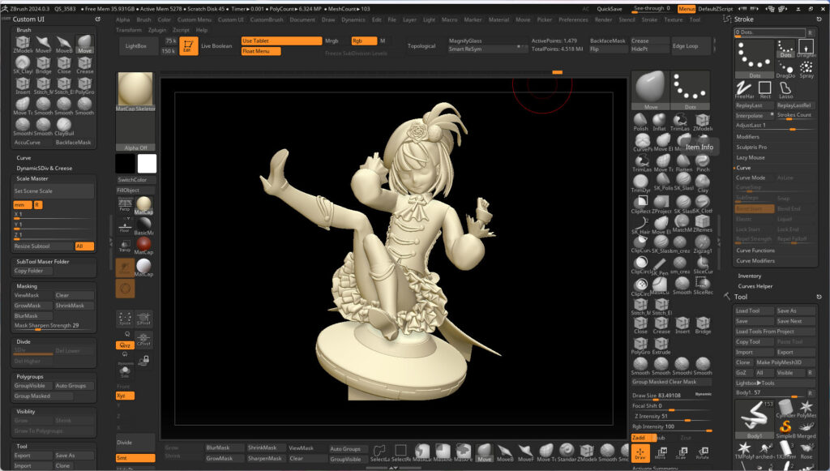Expand the Curve Functions section
Viewport: 830px width, 471px height.
point(755,250)
